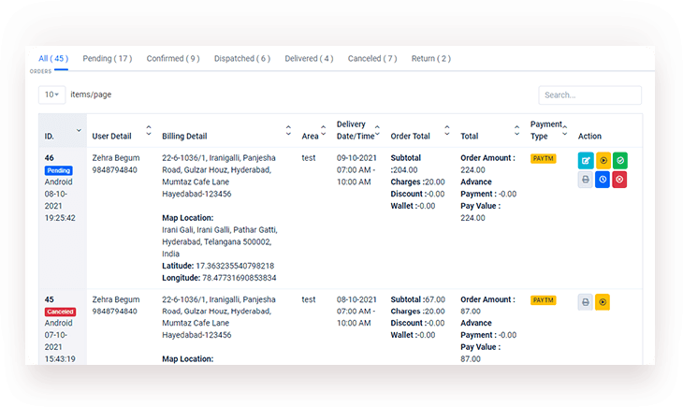This screenshot has height=407, width=683.
Task: Click timestamp 19:25:42 in order 46
Action: tap(60, 218)
